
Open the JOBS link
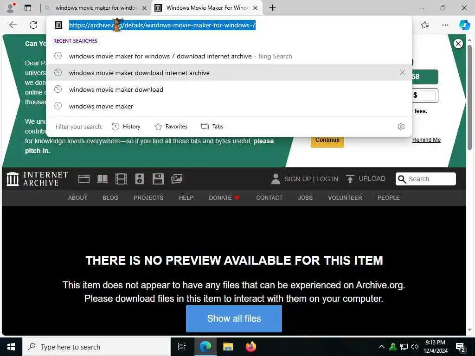305,197
